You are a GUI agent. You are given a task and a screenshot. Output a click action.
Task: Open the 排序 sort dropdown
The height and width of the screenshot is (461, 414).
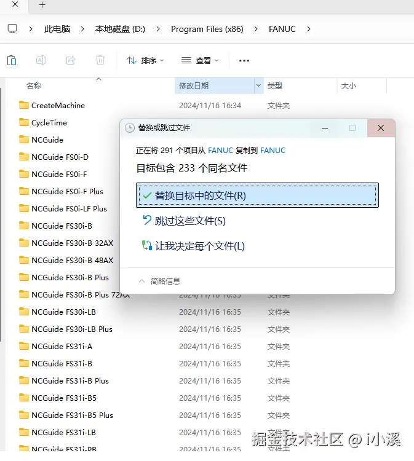145,61
